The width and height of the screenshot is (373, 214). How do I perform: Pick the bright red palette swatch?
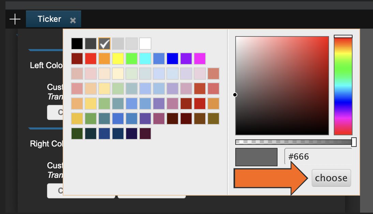(91, 59)
